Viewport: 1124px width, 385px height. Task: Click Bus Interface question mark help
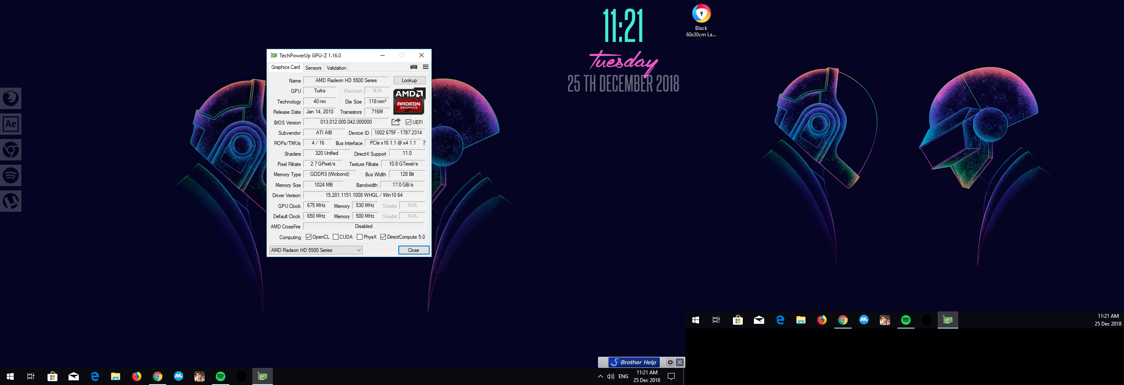[424, 143]
